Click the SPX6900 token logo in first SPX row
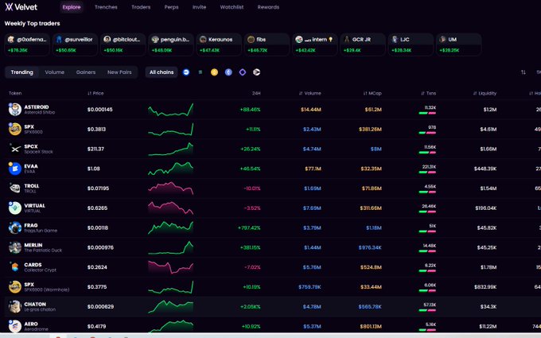The image size is (541, 338). coord(15,129)
